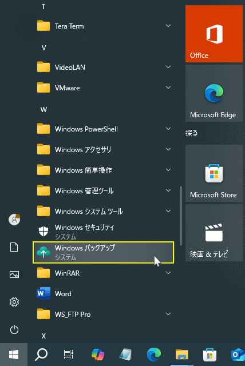Click the Windows システム ツール folder icon
Image resolution: width=245 pixels, height=366 pixels.
coord(44,211)
